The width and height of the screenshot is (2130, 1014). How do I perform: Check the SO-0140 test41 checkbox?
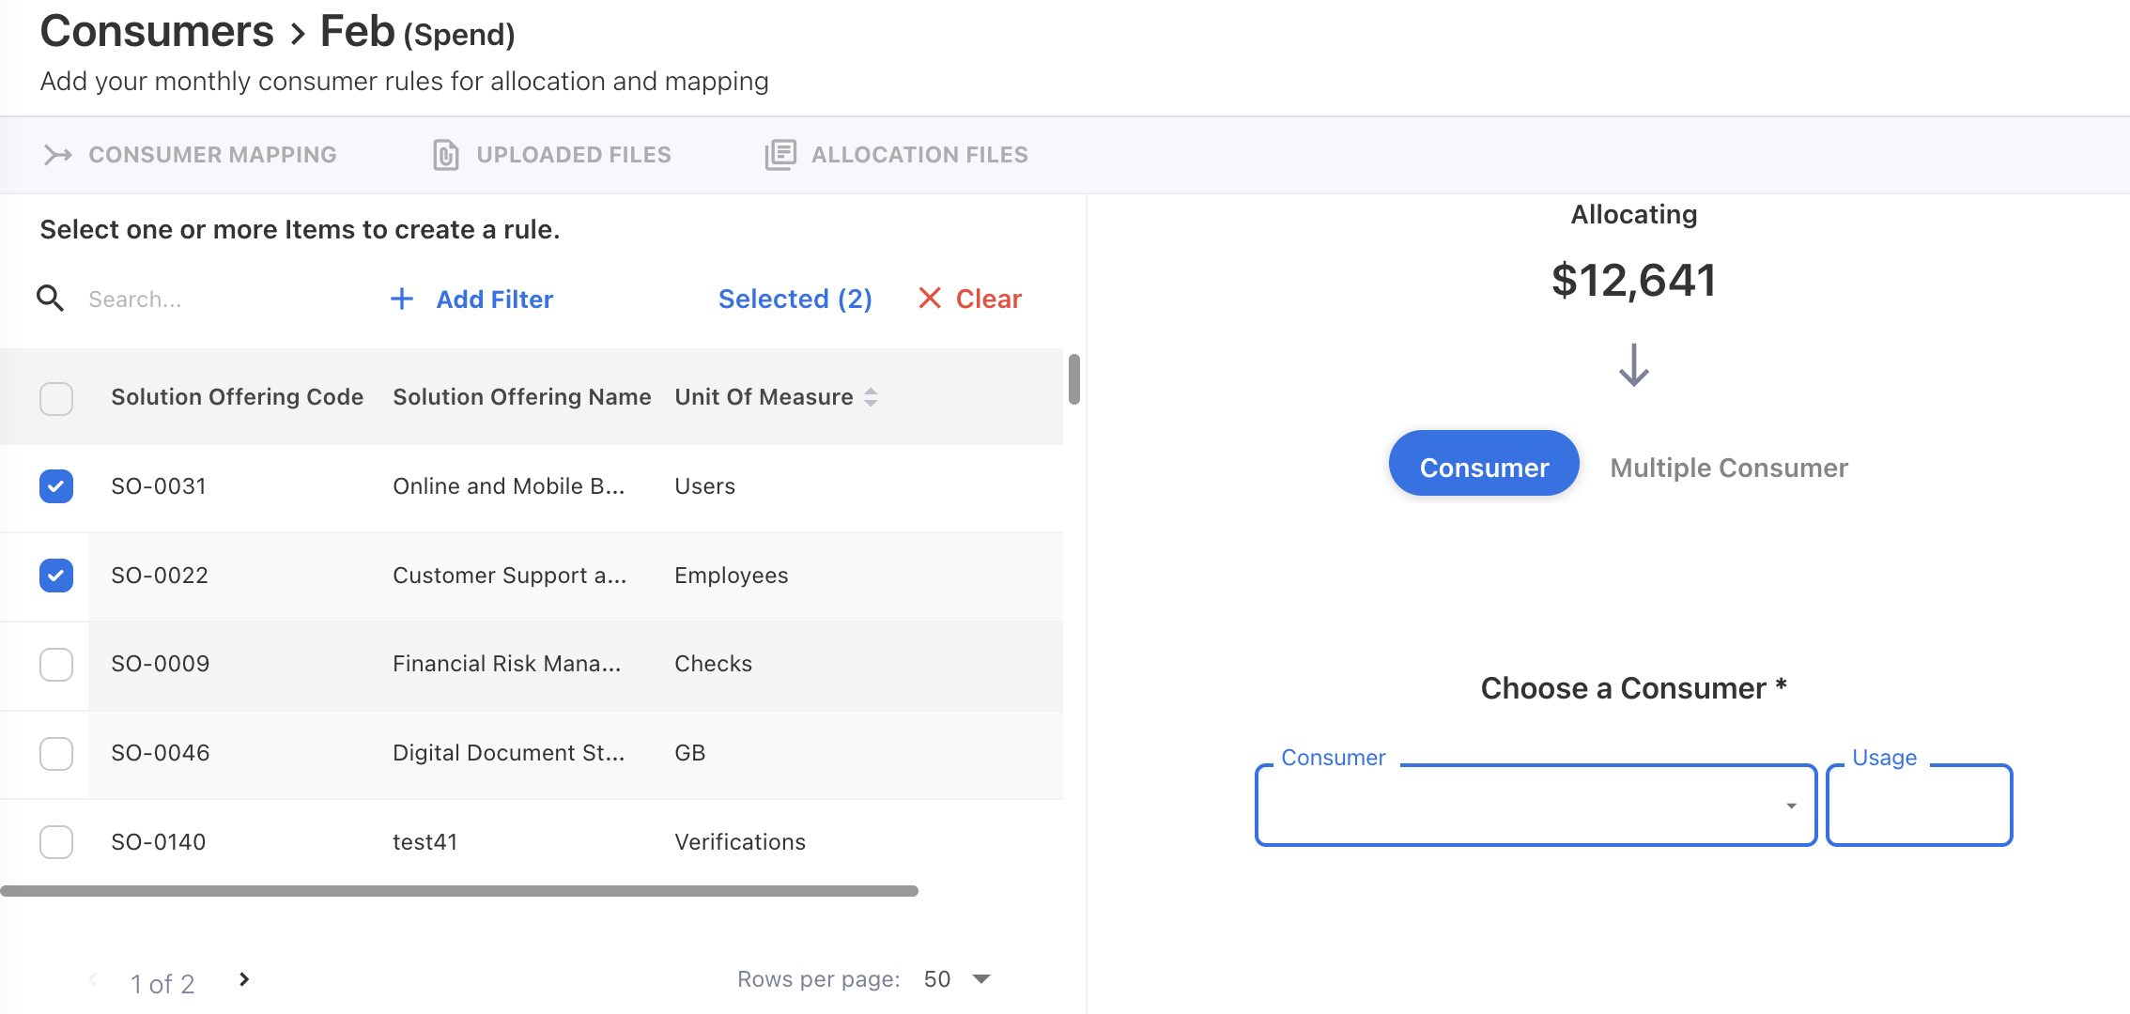(56, 842)
